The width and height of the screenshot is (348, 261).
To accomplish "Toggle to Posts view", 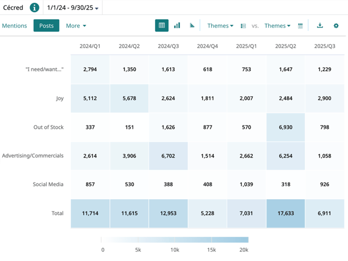I will click(46, 26).
